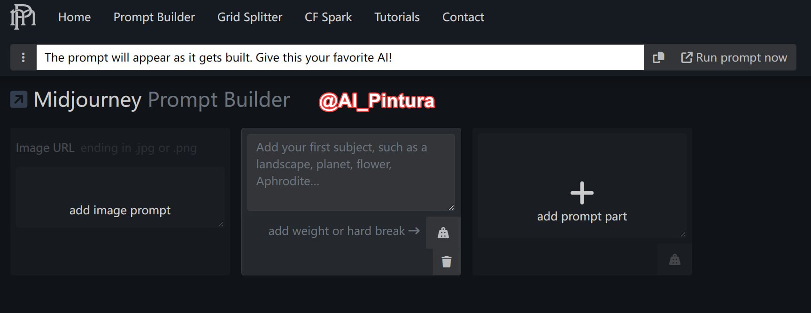Open the Prompt Builder menu item
Image resolution: width=811 pixels, height=313 pixels.
point(154,17)
